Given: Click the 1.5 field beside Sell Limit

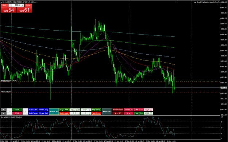Looking at the screenshot, I should [x=75, y=113].
